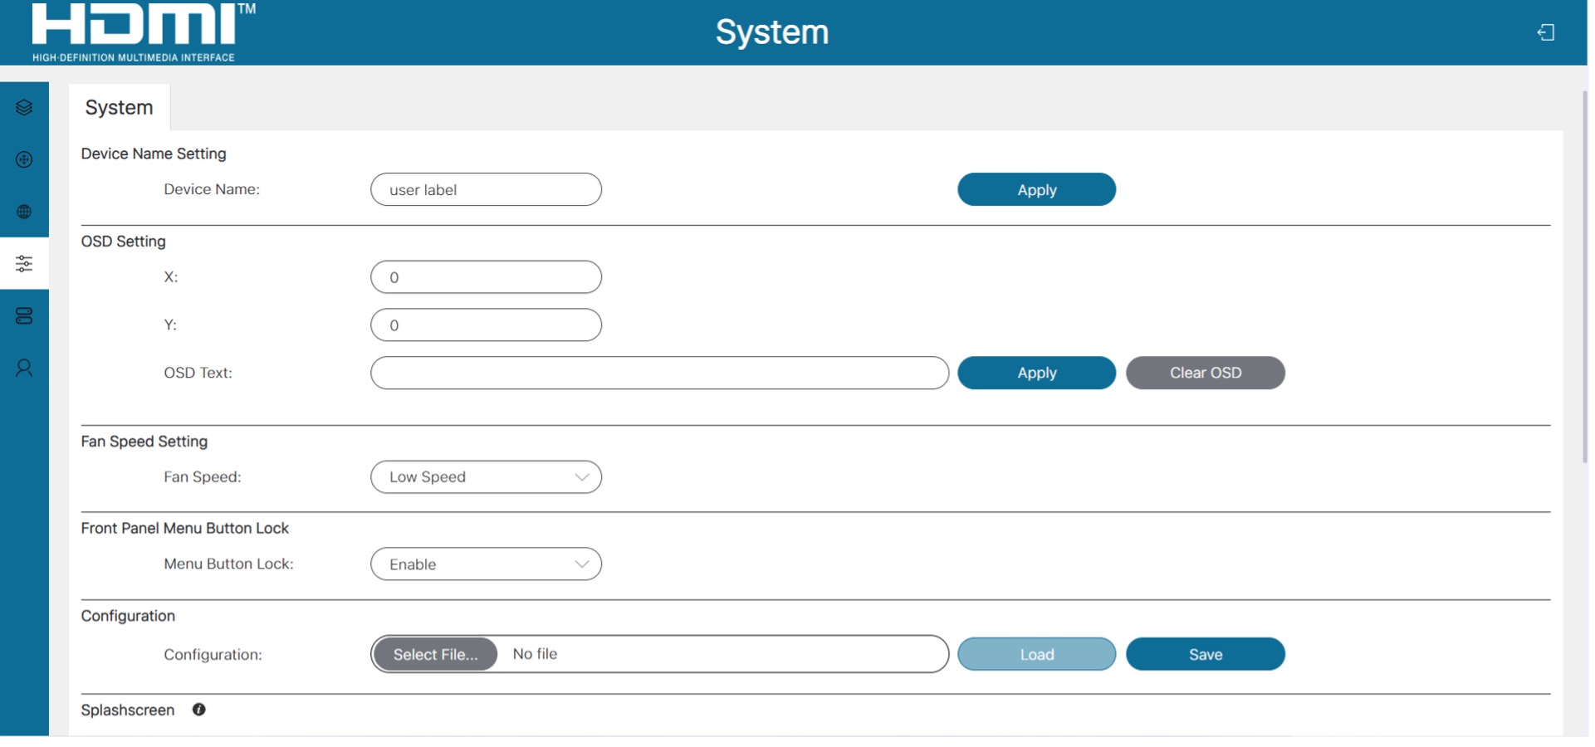The height and width of the screenshot is (747, 1595).
Task: Open the layers stack sidebar icon
Action: [24, 108]
